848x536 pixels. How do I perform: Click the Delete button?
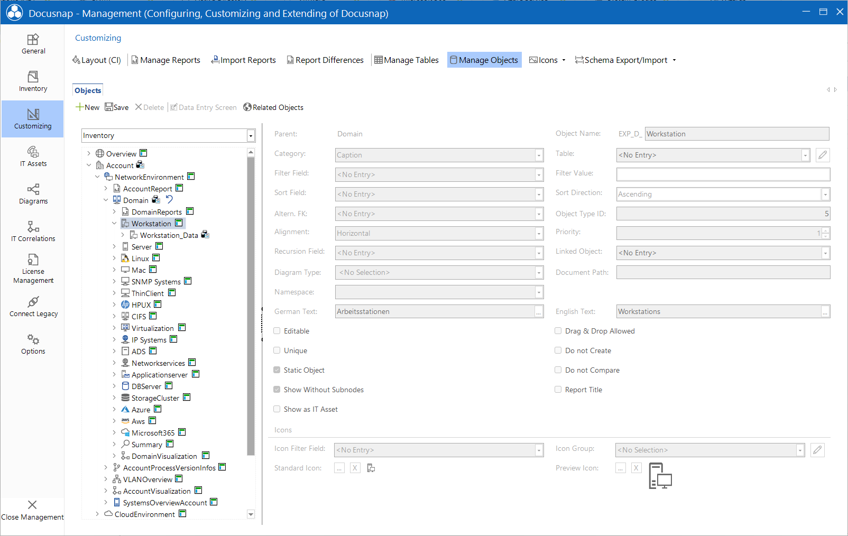pos(150,107)
